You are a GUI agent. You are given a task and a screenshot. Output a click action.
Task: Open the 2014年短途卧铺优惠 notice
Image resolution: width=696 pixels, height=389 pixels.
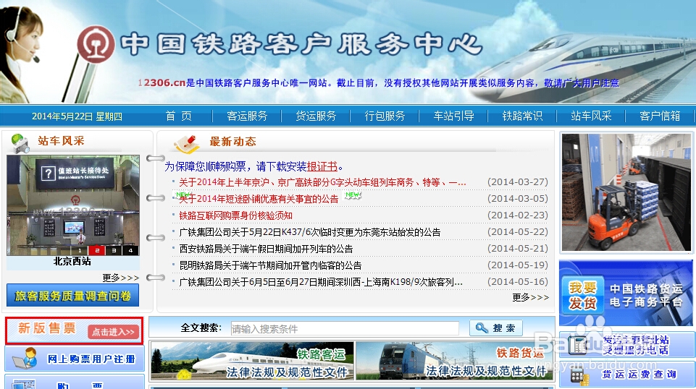[259, 199]
